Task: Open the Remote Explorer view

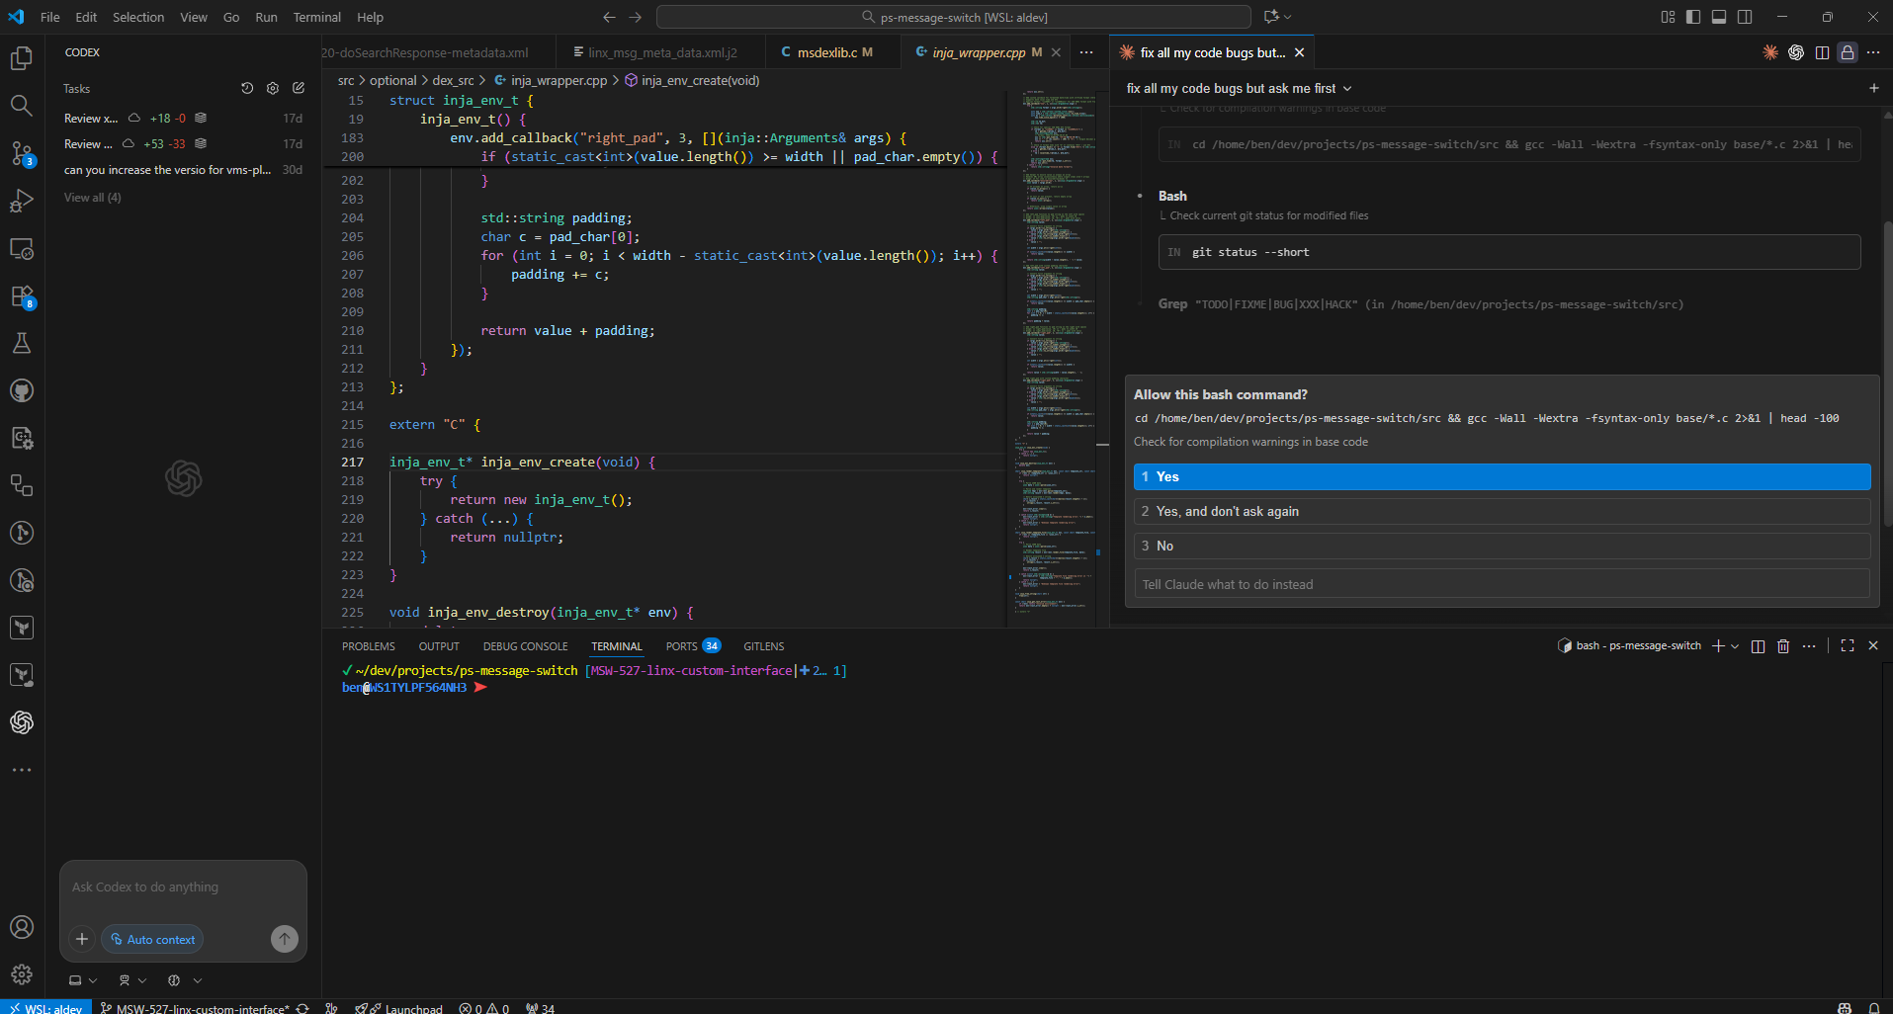Action: pos(22,249)
